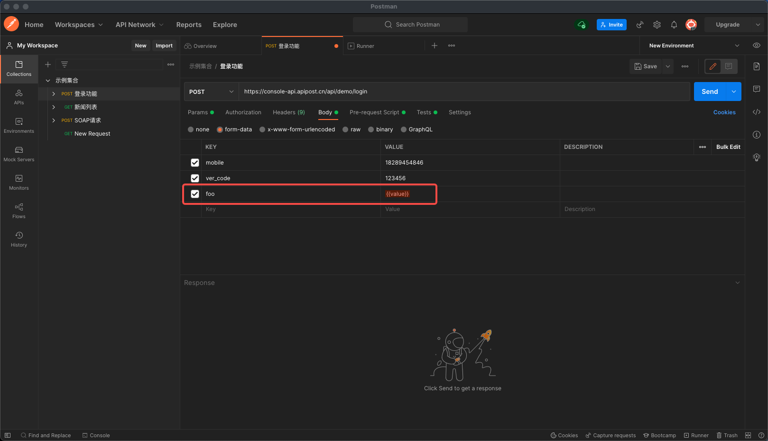
Task: Collapse the 示例集合 collection
Action: (x=48, y=81)
